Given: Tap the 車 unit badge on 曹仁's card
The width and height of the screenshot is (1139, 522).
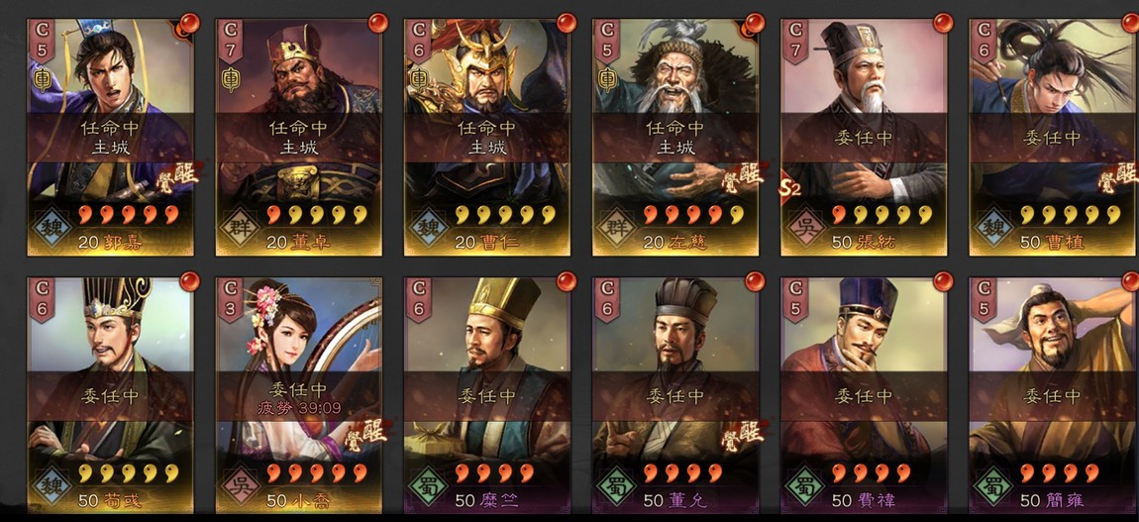Looking at the screenshot, I should (x=418, y=79).
